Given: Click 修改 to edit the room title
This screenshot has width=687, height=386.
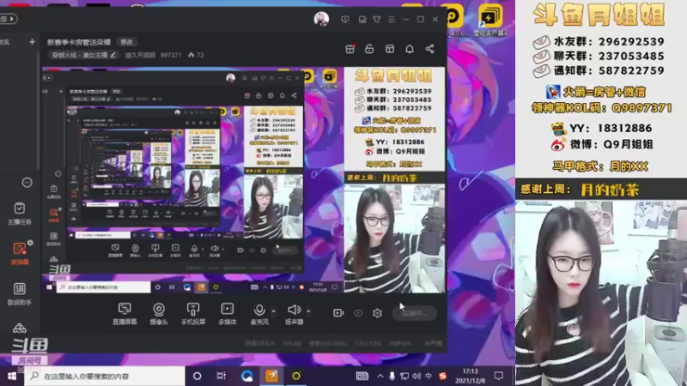Looking at the screenshot, I should [x=126, y=42].
